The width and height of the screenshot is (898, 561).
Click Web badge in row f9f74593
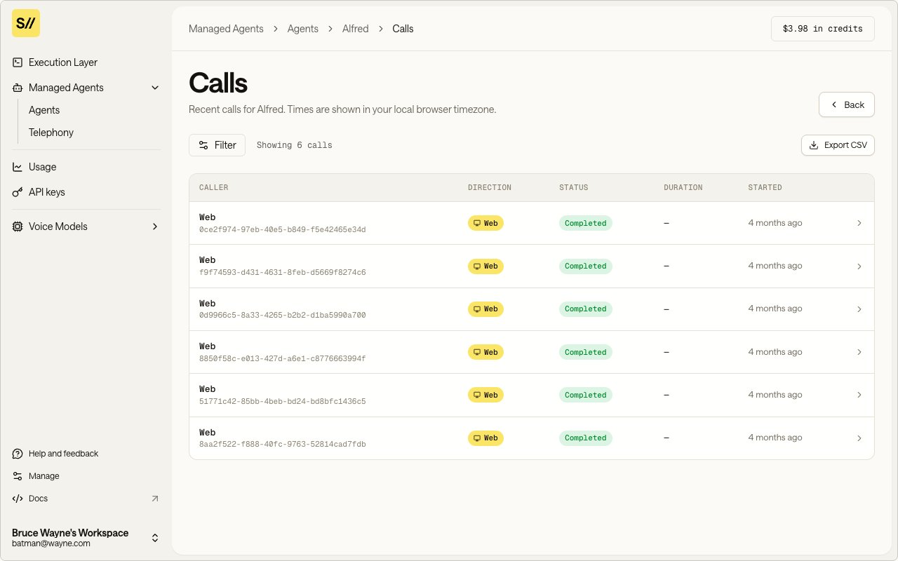click(485, 266)
